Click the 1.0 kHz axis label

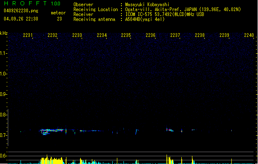point(3,74)
